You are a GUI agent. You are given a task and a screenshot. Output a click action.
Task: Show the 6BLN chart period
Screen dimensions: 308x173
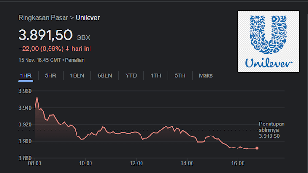coord(105,76)
